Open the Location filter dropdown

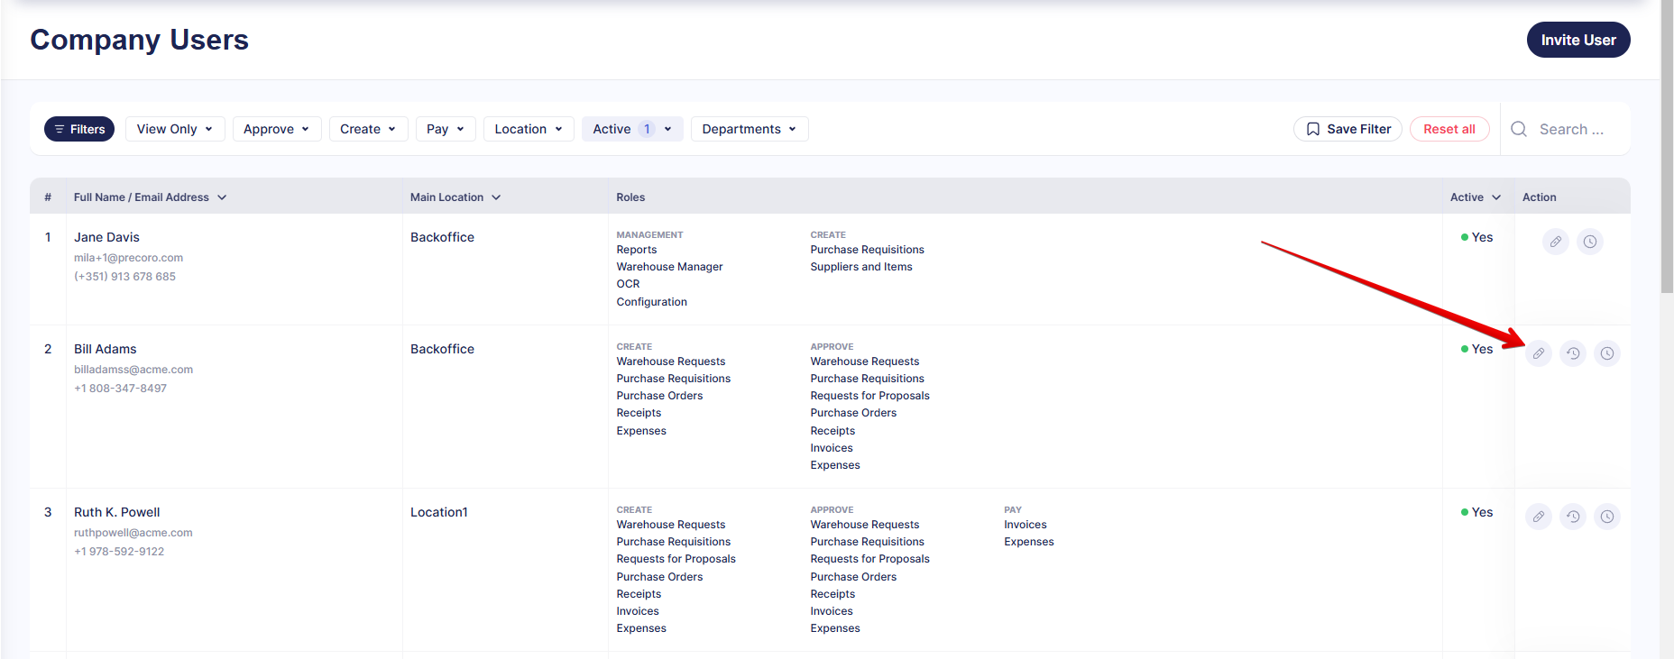[529, 129]
